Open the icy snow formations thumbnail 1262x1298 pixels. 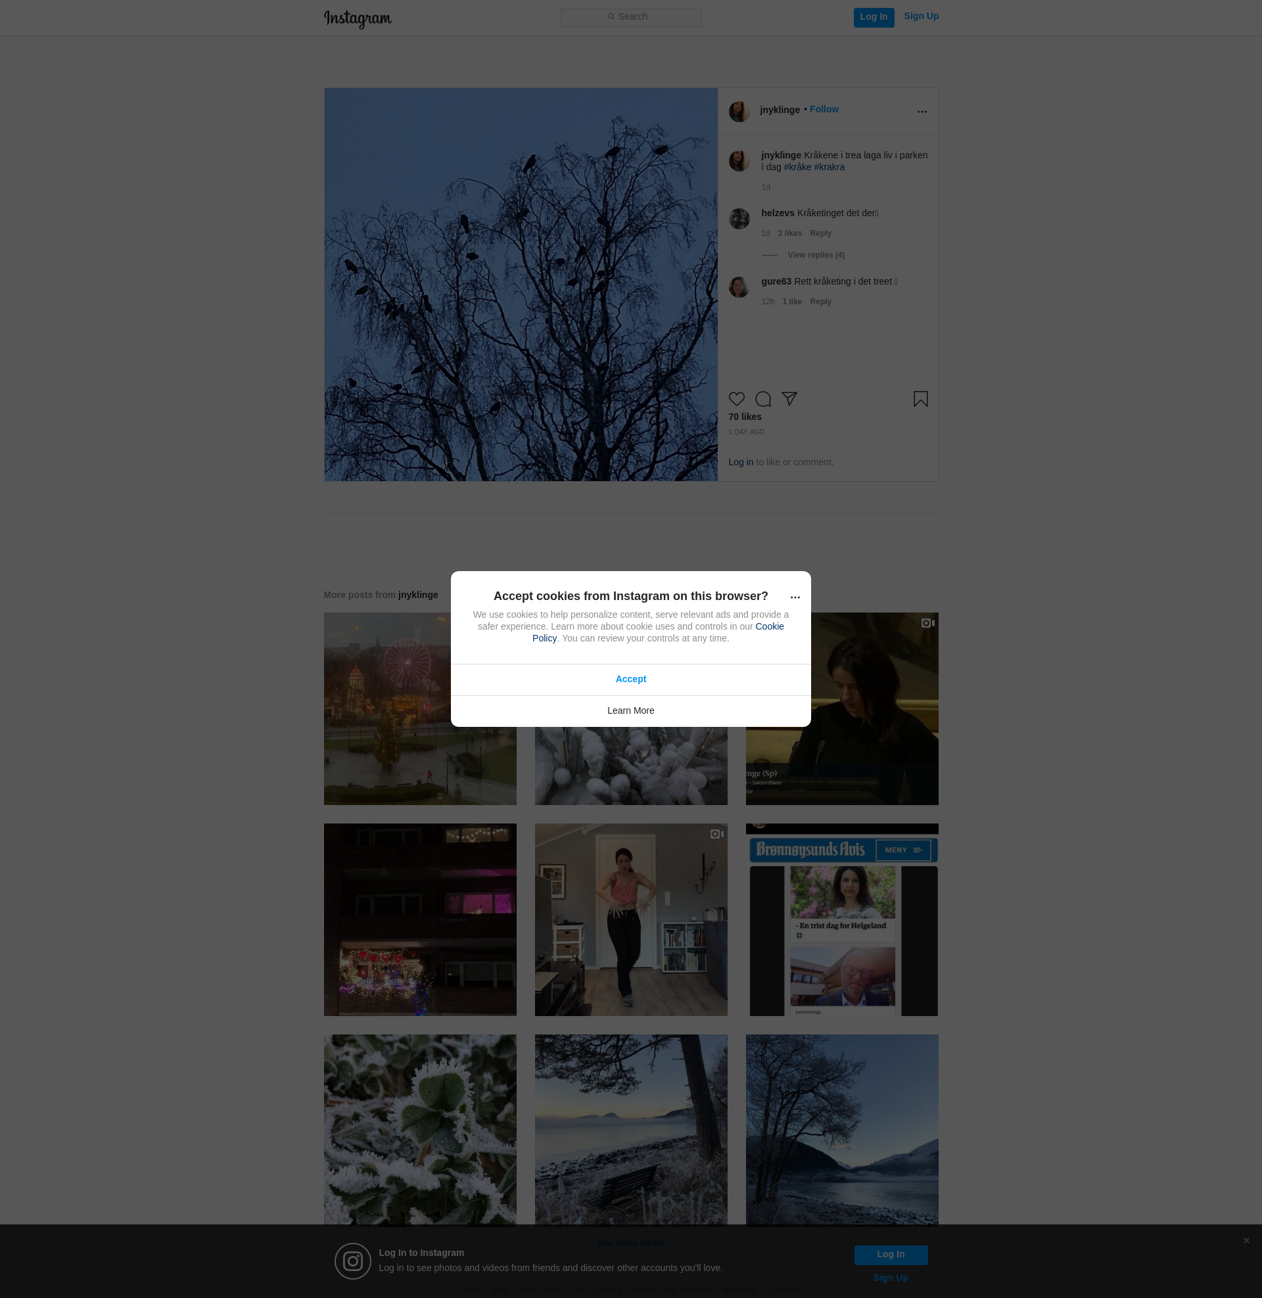click(630, 766)
